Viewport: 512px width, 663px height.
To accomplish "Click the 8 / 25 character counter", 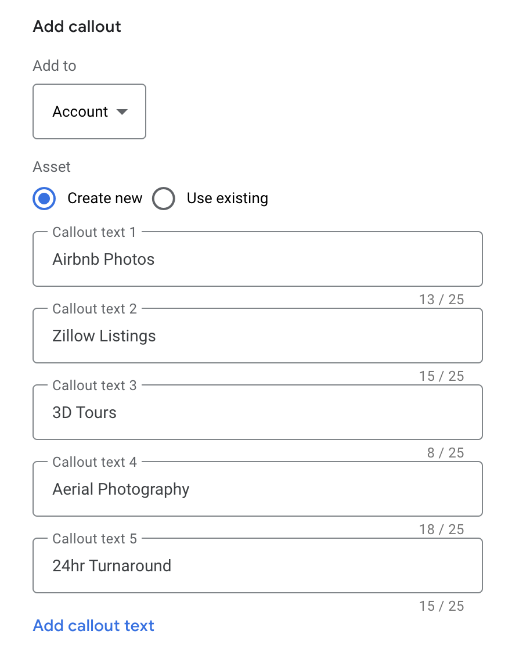I will [x=445, y=453].
